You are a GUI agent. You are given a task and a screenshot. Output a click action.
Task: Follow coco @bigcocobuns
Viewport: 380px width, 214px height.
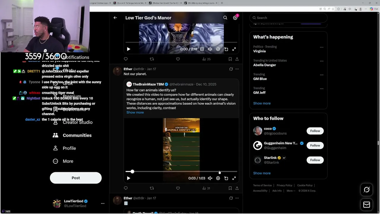(315, 131)
